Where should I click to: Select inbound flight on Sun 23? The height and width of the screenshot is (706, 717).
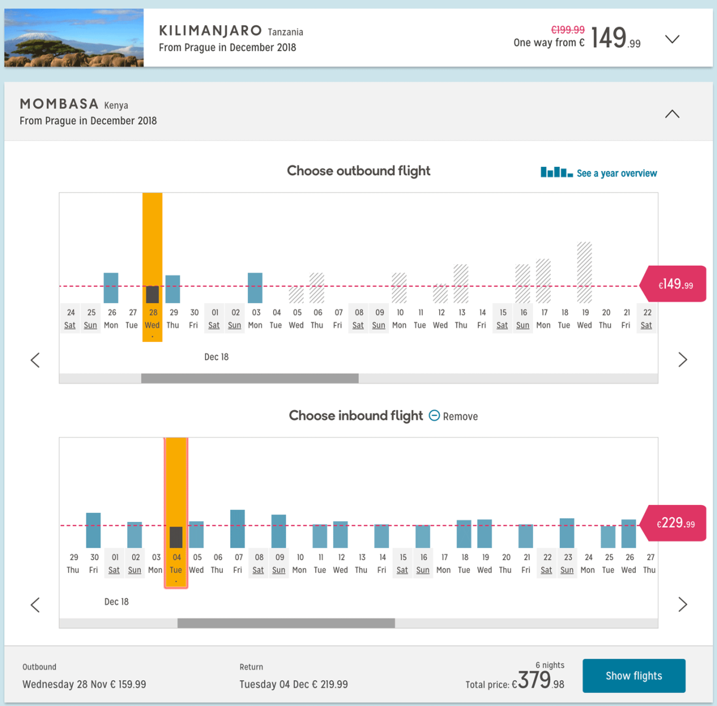click(x=567, y=533)
